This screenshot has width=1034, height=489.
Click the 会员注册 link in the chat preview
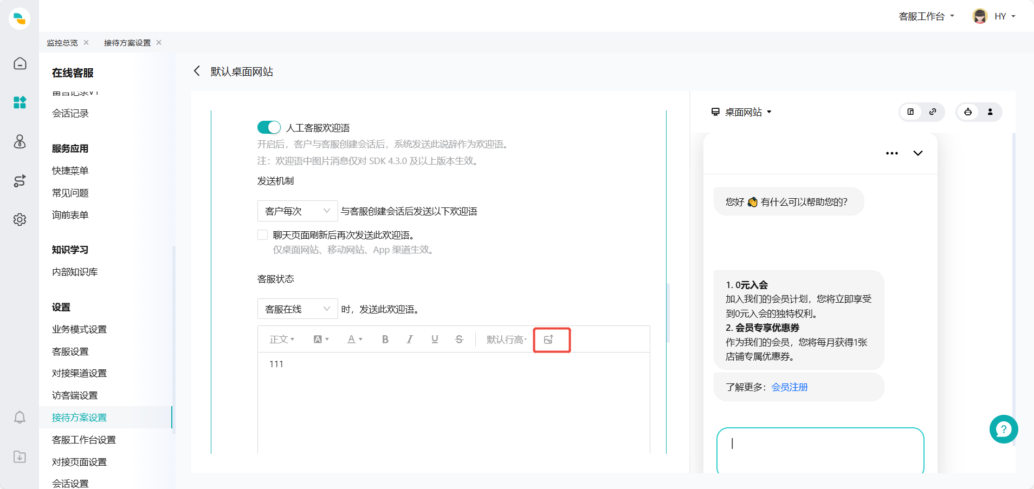(x=790, y=387)
